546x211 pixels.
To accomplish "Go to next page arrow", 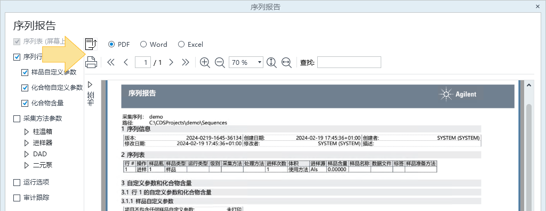I will [x=171, y=63].
